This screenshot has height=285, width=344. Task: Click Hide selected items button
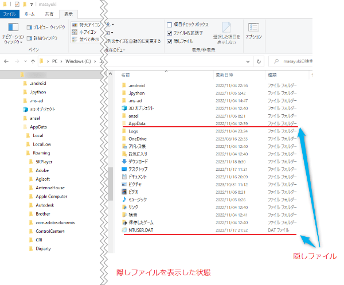(226, 33)
